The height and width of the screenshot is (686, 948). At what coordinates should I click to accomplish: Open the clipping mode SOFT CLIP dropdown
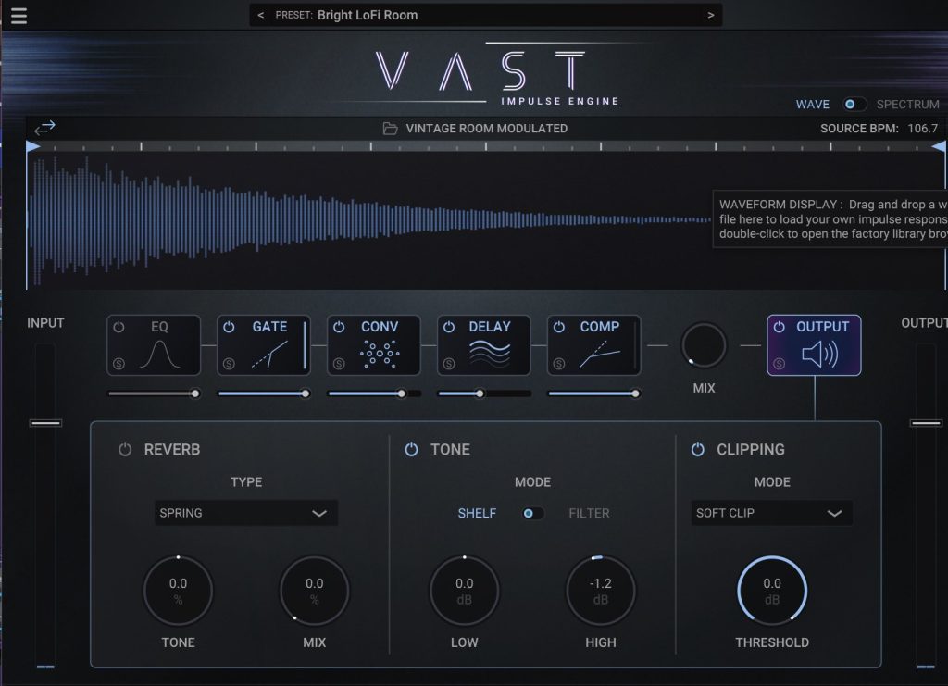coord(772,513)
